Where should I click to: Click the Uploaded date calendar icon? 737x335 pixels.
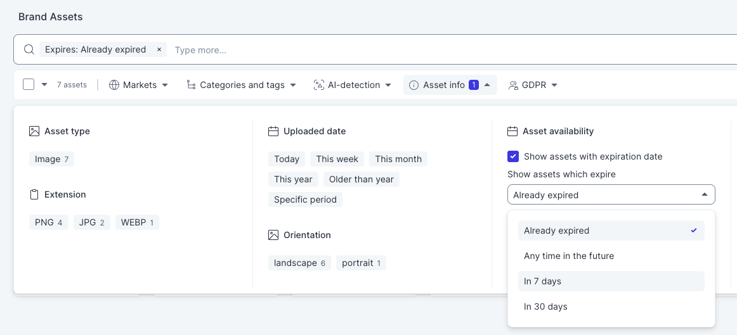(x=273, y=131)
